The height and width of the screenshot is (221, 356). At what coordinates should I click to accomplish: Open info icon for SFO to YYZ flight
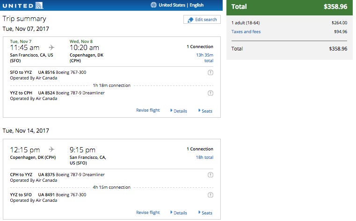[211, 72]
